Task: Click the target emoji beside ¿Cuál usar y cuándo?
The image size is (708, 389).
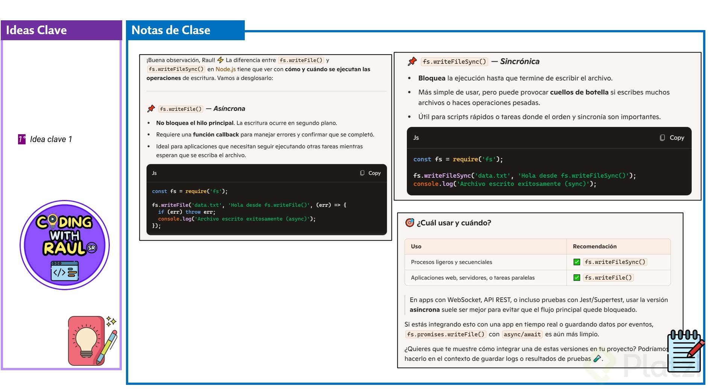Action: coord(409,223)
